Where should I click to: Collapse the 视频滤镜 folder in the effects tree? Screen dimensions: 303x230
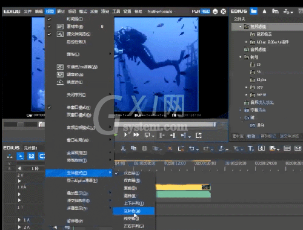240,27
